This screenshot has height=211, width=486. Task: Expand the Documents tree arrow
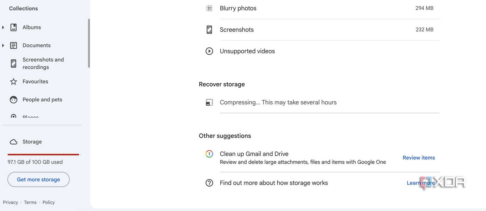[3, 45]
